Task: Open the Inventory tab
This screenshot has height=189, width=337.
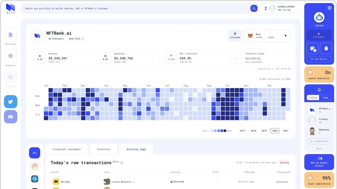Action: (x=103, y=149)
